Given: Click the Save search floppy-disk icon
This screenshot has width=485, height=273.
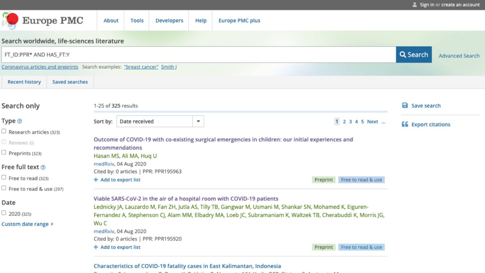Looking at the screenshot, I should pos(405,106).
